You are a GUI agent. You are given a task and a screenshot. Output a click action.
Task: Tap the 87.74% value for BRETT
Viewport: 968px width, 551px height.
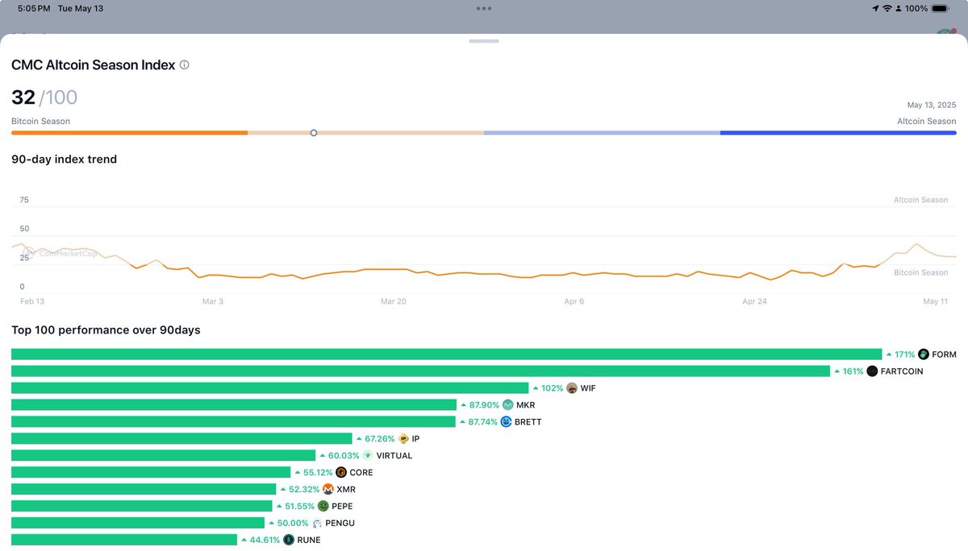[483, 422]
